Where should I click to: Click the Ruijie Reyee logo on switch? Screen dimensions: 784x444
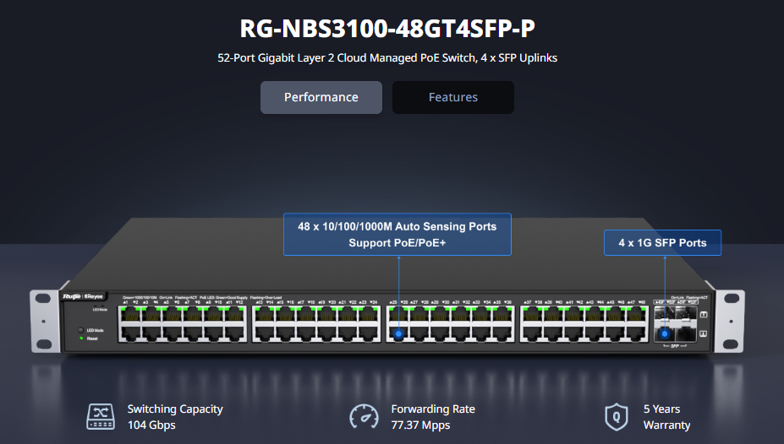83,297
